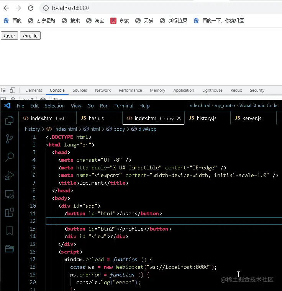Switch to the index.html hash editor tab
This screenshot has height=291, width=282.
[48, 118]
